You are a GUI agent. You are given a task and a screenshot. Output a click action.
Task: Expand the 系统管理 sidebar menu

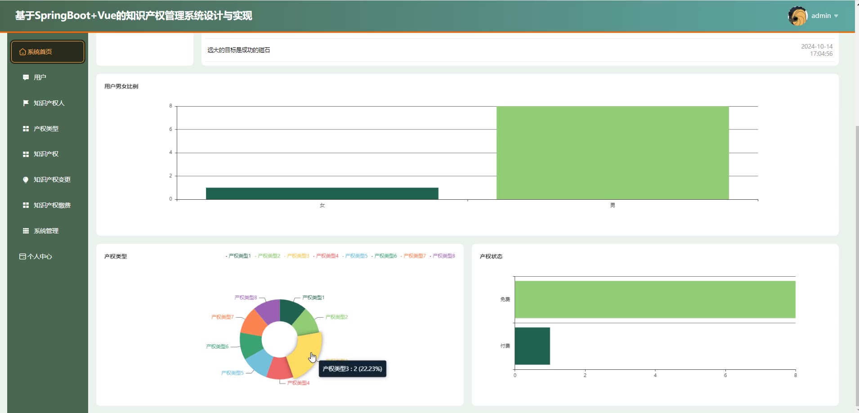click(46, 231)
